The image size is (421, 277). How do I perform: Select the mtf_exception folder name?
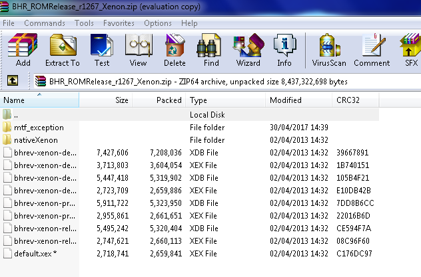(x=39, y=128)
